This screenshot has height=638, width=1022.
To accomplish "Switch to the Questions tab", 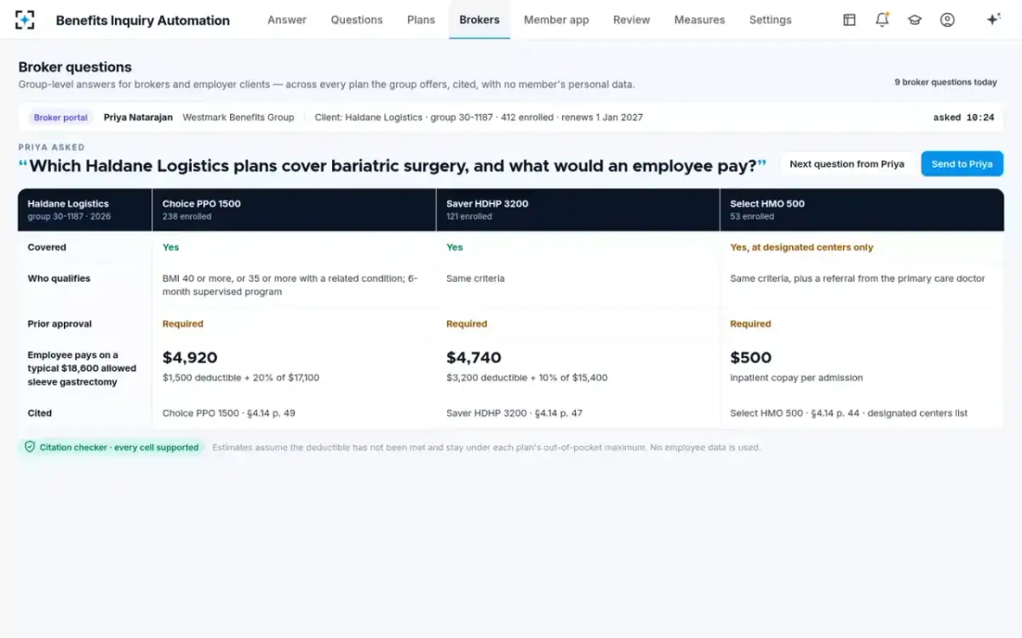I will point(357,20).
